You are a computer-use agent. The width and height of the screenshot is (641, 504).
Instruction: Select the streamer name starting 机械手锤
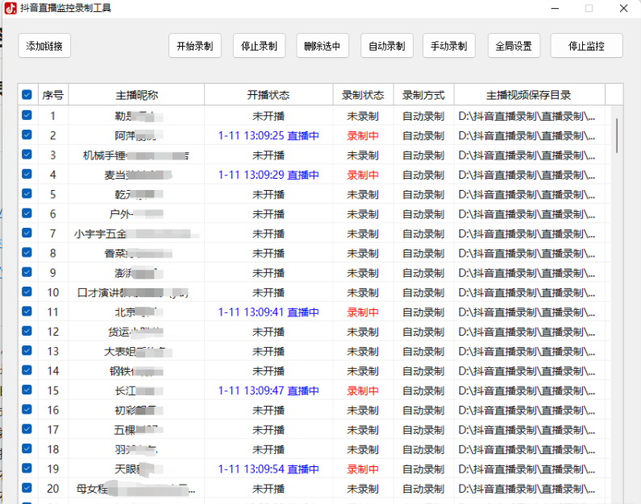coord(136,155)
